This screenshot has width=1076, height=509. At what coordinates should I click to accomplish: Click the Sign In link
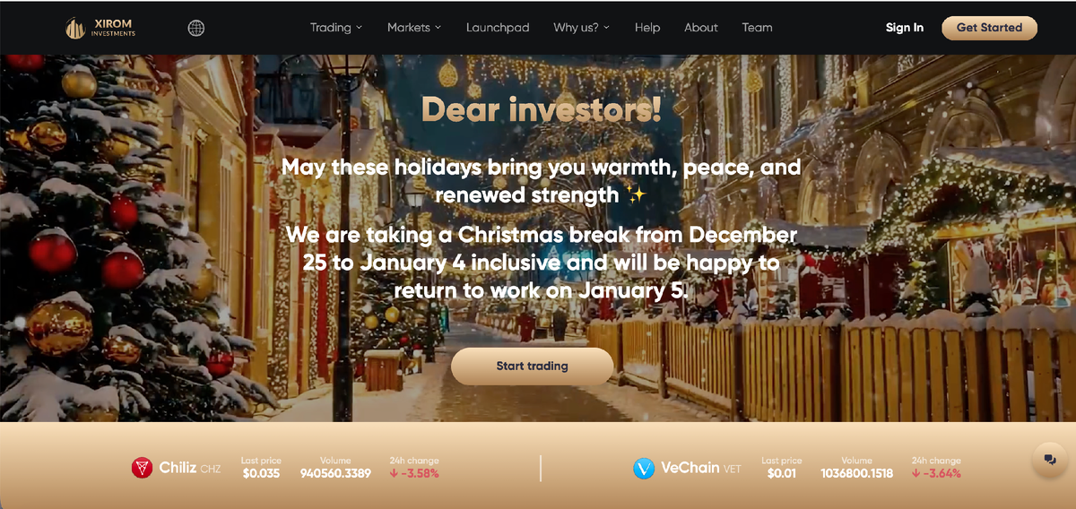(x=905, y=28)
